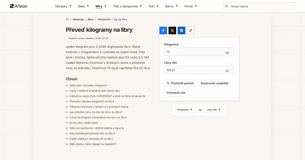Open the Míry menu
The width and height of the screenshot is (305, 160).
(x=101, y=6)
